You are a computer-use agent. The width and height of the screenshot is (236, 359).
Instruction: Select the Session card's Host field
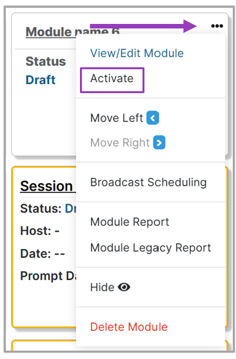(x=40, y=230)
